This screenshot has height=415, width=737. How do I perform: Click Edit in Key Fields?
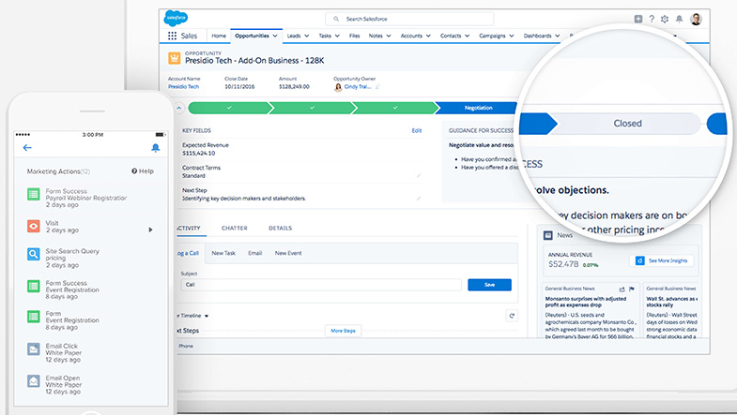point(417,131)
